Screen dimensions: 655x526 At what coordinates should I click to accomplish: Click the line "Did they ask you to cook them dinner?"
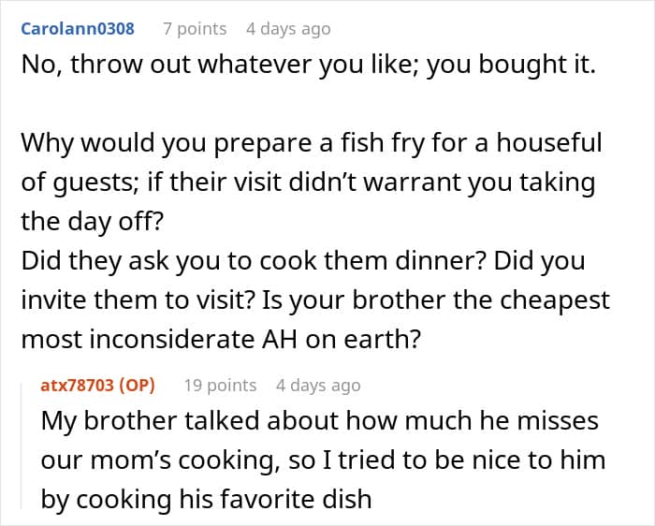(x=254, y=261)
